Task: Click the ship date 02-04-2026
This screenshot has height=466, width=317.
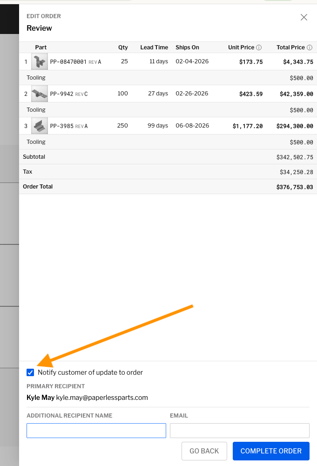Action: [x=192, y=61]
